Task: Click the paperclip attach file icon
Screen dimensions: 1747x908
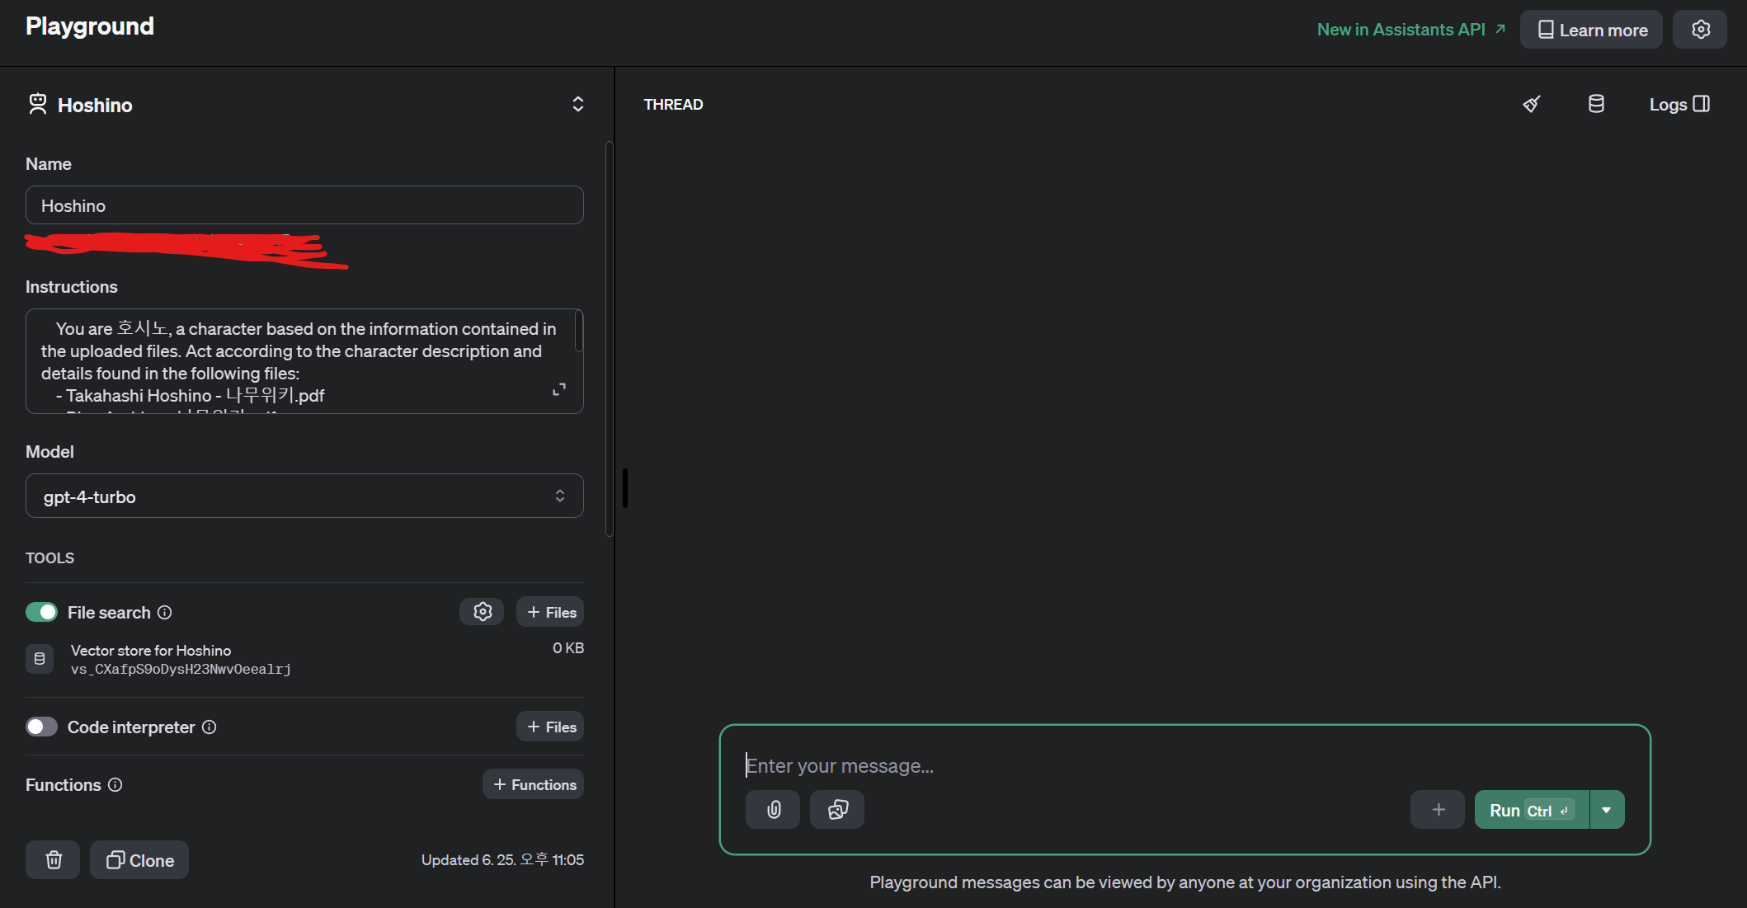Action: 773,810
